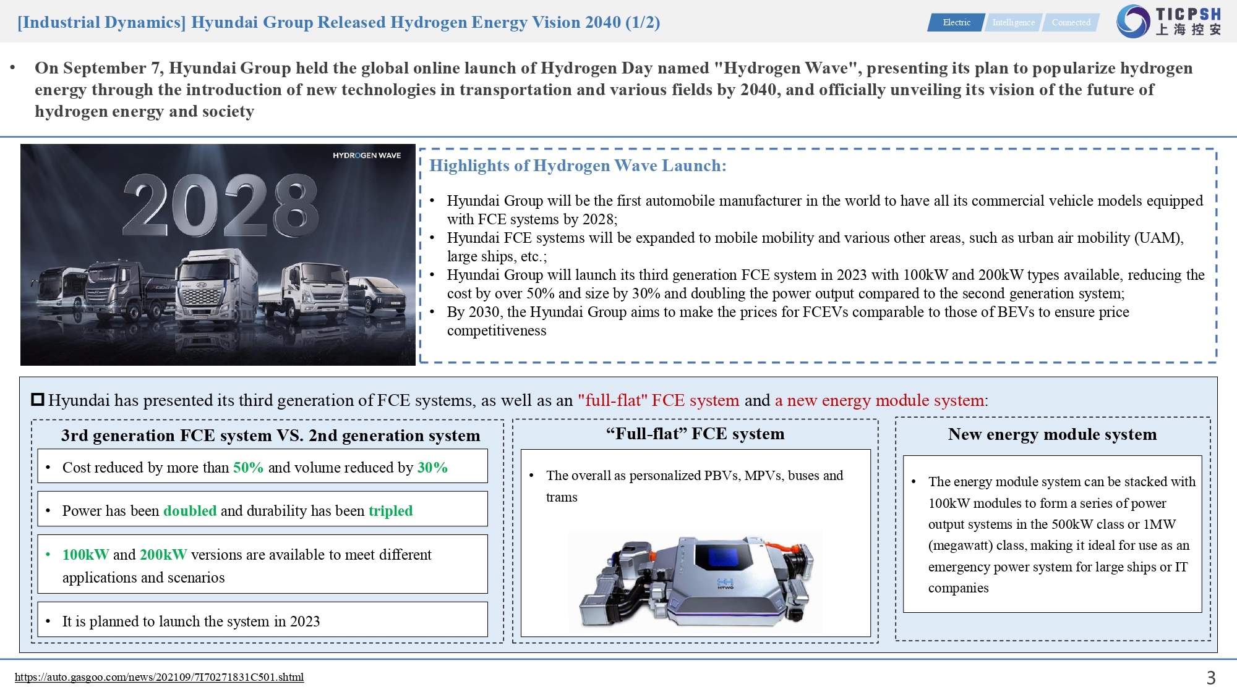Click the Hydrogen Wave 2028 trucks image
This screenshot has width=1237, height=695.
[x=218, y=255]
